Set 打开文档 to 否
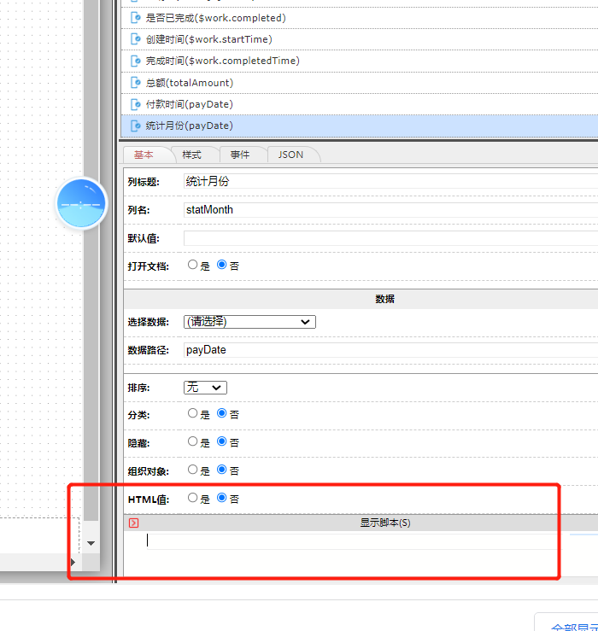The image size is (598, 631). pyautogui.click(x=221, y=265)
